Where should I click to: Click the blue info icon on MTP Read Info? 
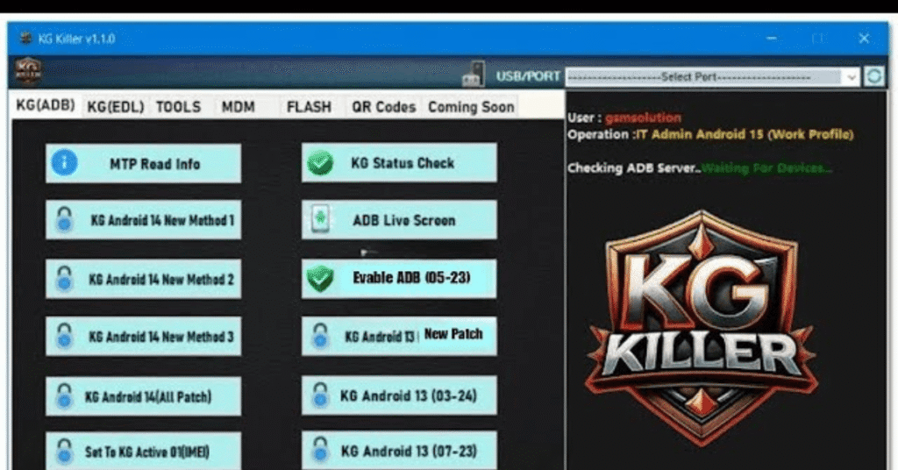[64, 162]
